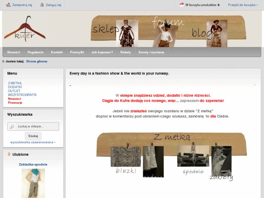
Task: Open the spodnice fabric picture
Action: point(153,162)
